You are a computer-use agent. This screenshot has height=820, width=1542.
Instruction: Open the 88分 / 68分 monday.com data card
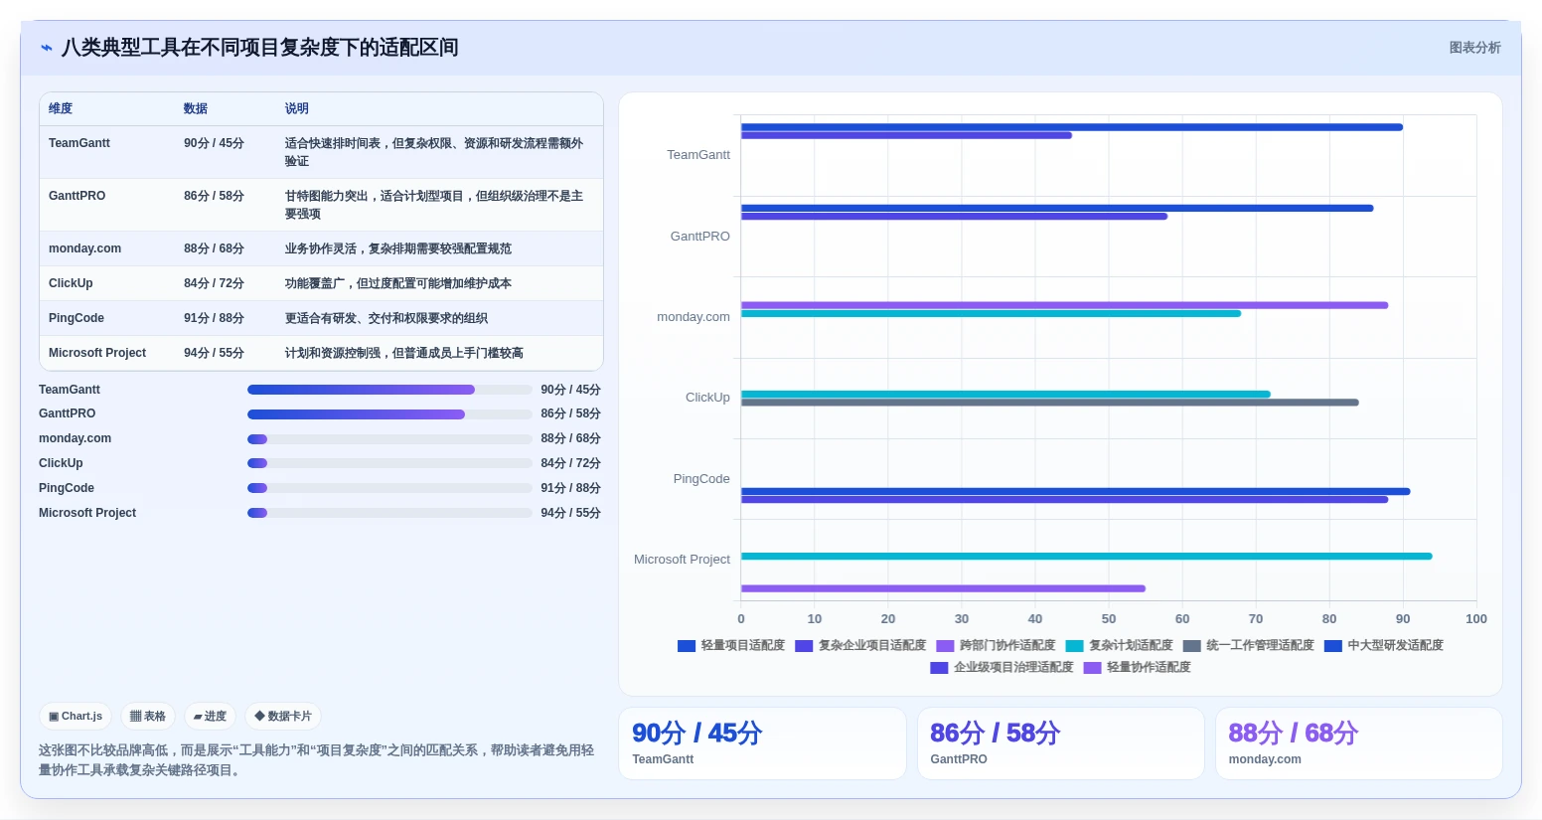coord(1358,743)
